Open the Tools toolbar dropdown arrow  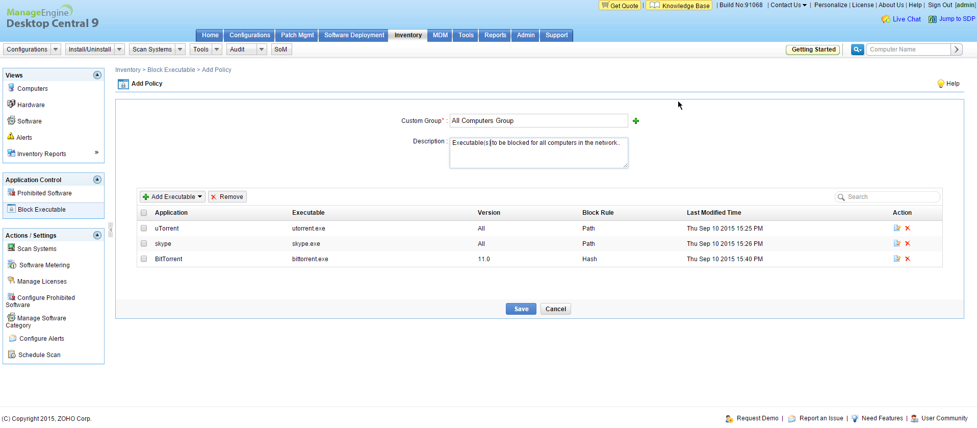(217, 49)
